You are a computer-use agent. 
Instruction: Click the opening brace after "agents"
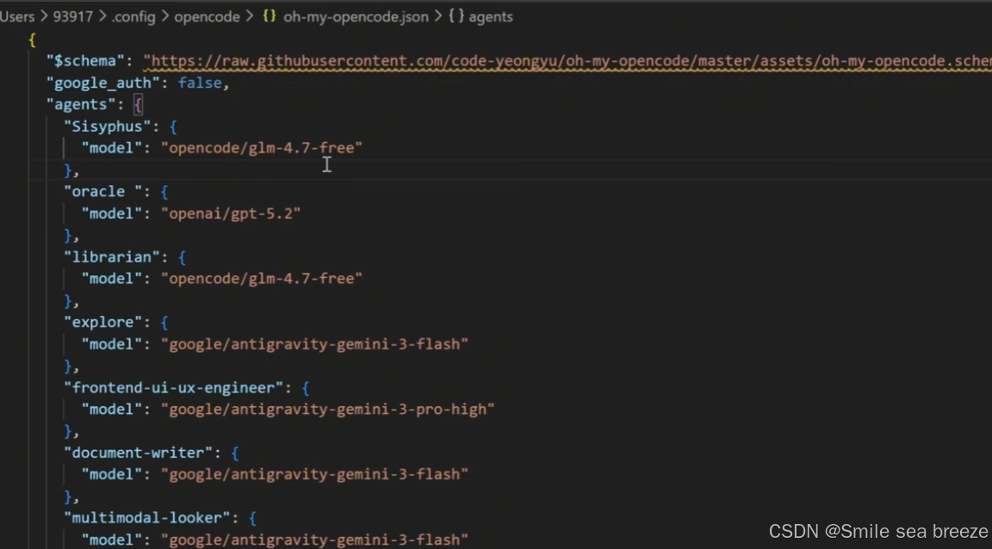[x=139, y=105]
